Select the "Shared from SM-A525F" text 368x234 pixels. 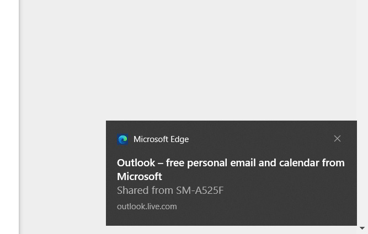pos(170,191)
